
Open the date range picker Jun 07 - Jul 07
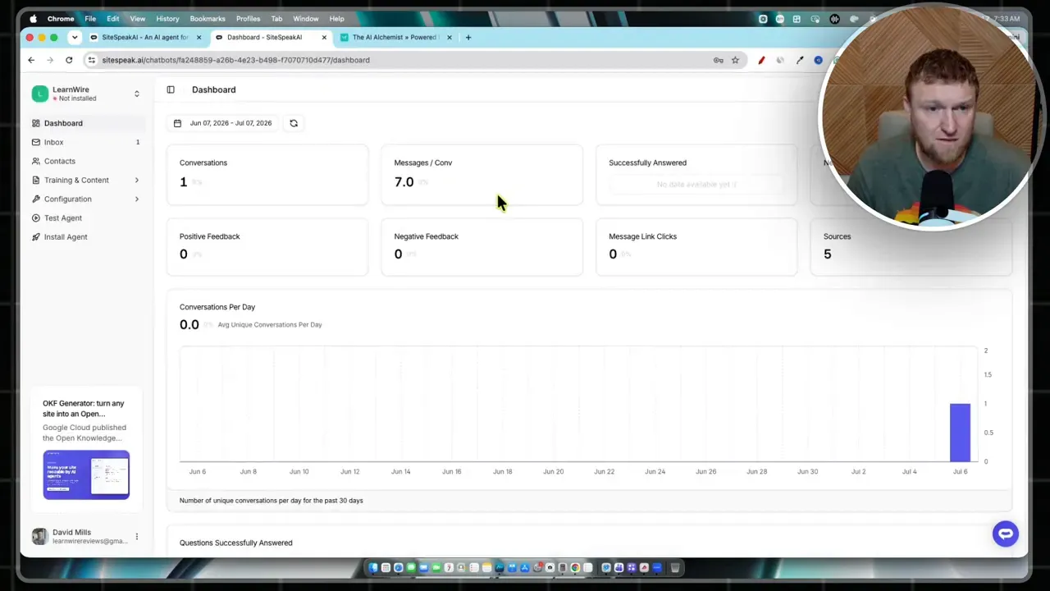tap(223, 123)
